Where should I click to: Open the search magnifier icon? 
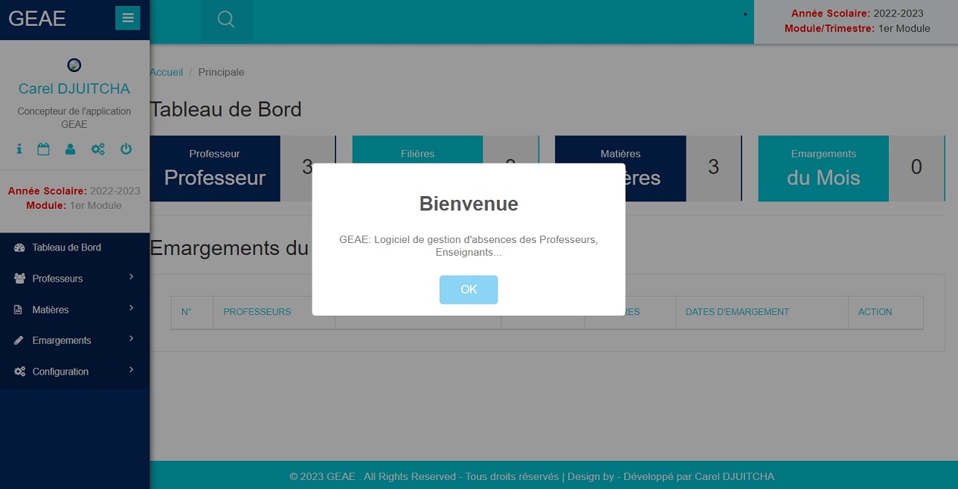[226, 20]
